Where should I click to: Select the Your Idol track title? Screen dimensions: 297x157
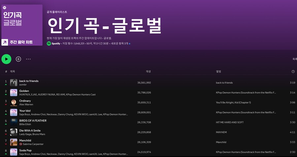(x=25, y=110)
